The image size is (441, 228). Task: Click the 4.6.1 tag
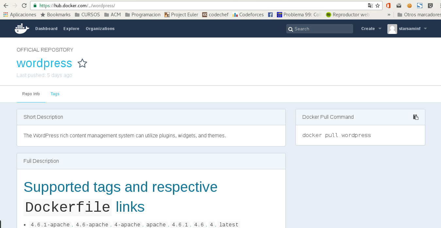(x=180, y=224)
